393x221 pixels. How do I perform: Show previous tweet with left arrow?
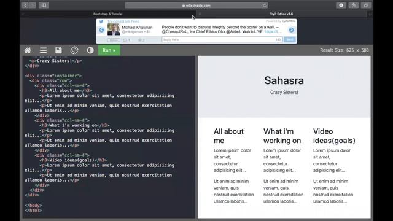point(101,30)
